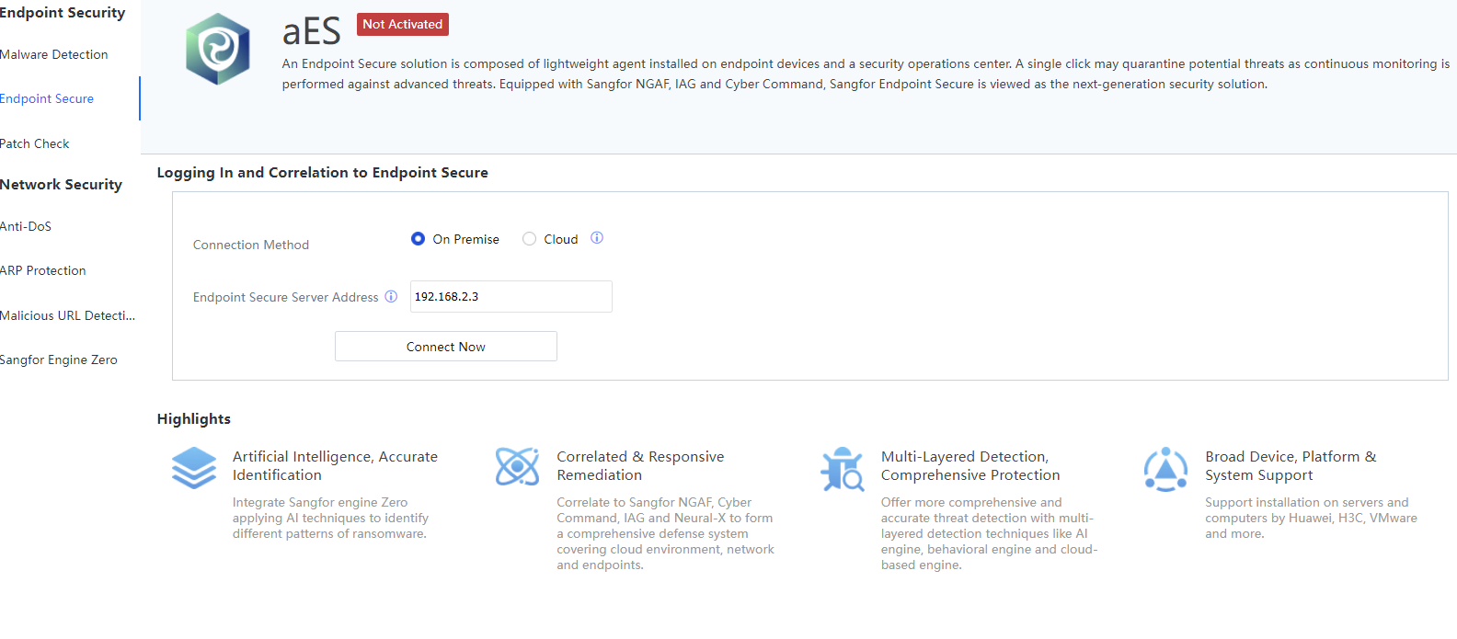
Task: Go to Patch Check page
Action: (35, 144)
